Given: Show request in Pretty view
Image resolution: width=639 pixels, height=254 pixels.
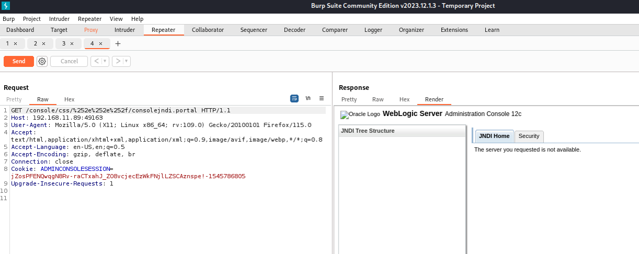Looking at the screenshot, I should 14,99.
